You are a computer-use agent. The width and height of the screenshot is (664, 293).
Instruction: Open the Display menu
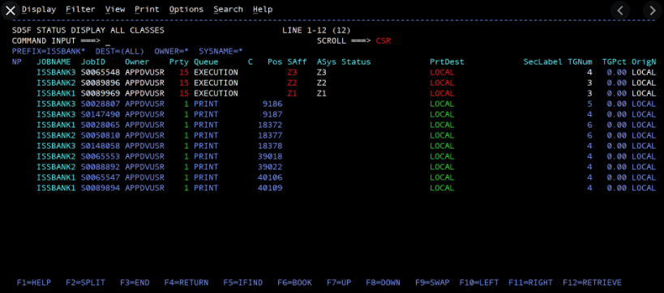[x=39, y=9]
